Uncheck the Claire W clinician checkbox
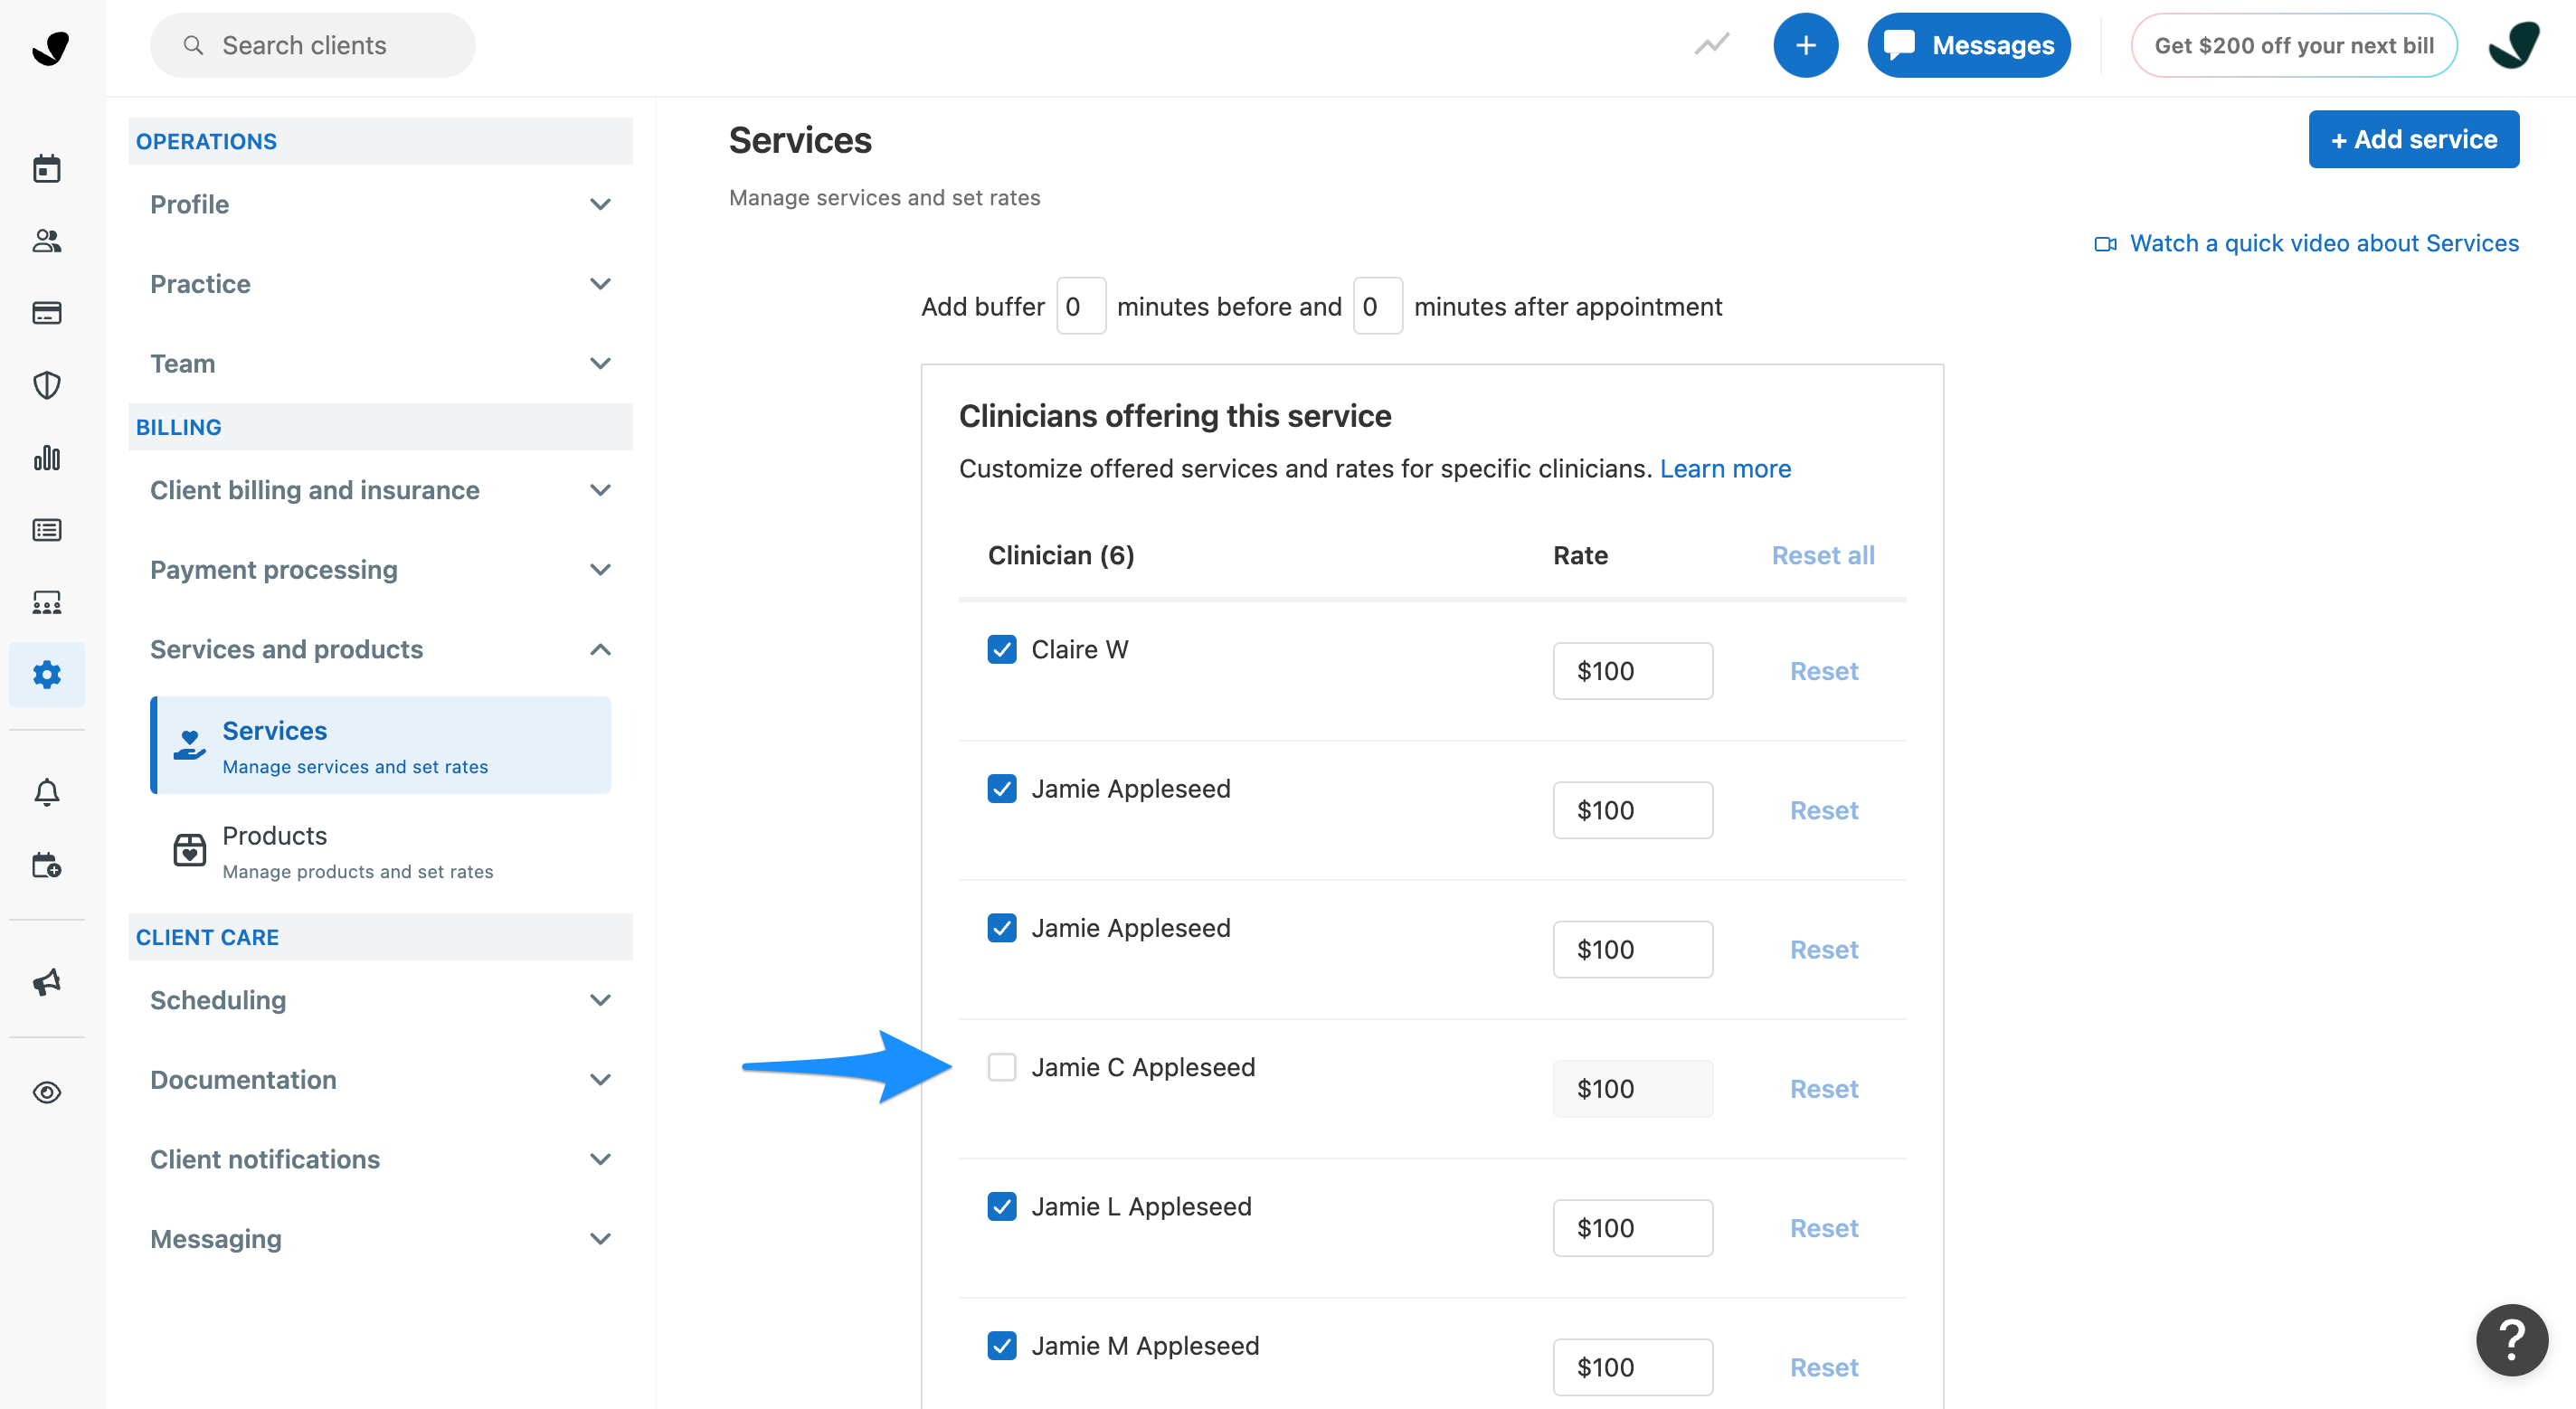The image size is (2576, 1409). [x=1002, y=649]
